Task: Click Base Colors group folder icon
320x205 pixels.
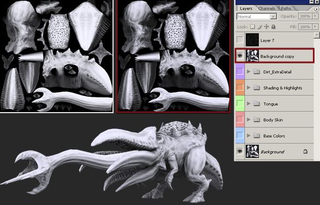Action: click(257, 136)
